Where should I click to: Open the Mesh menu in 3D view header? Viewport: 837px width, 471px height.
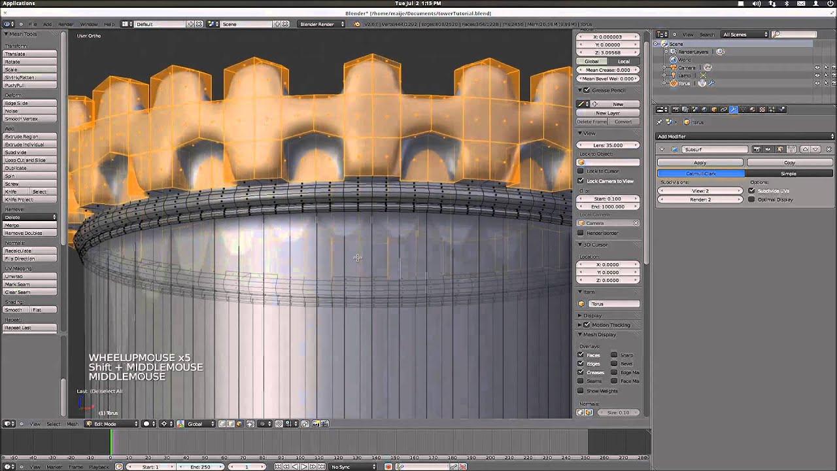[73, 424]
